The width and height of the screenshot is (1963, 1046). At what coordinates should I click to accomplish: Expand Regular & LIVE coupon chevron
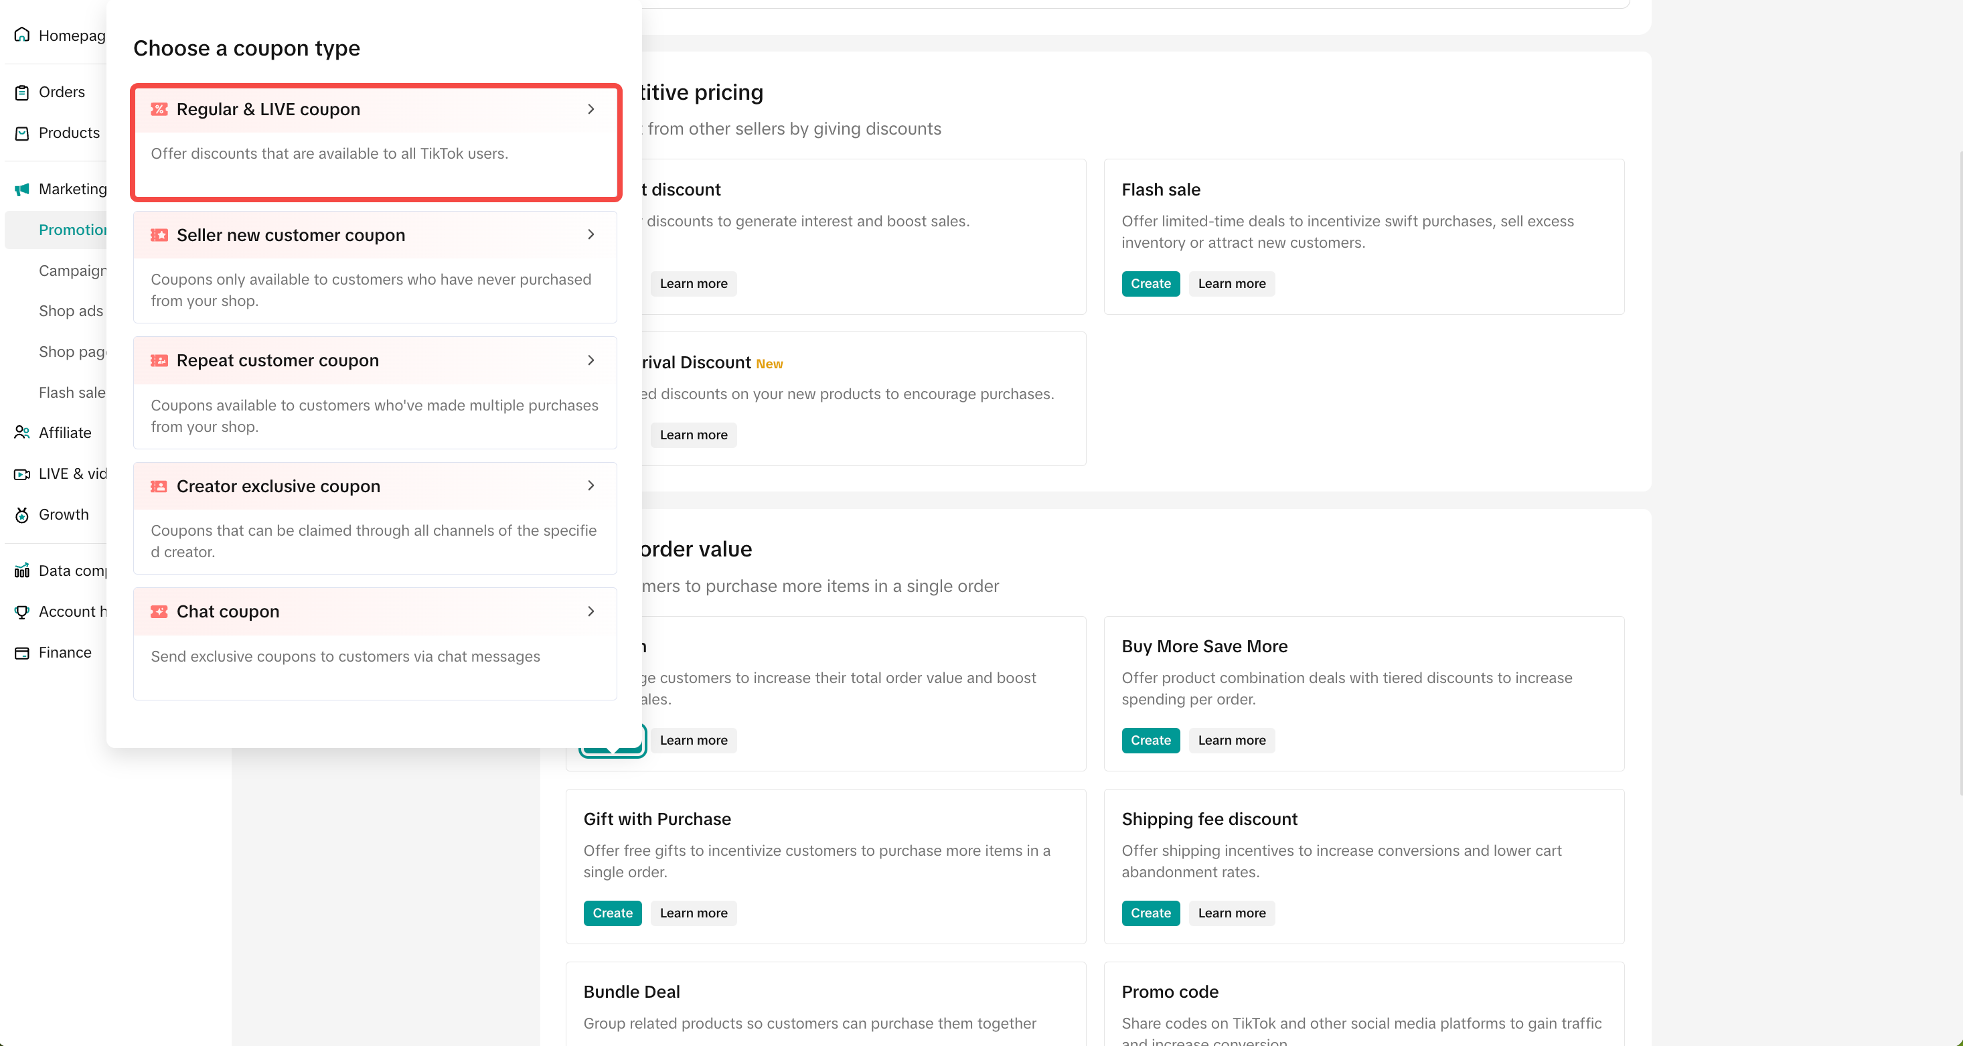click(x=591, y=109)
